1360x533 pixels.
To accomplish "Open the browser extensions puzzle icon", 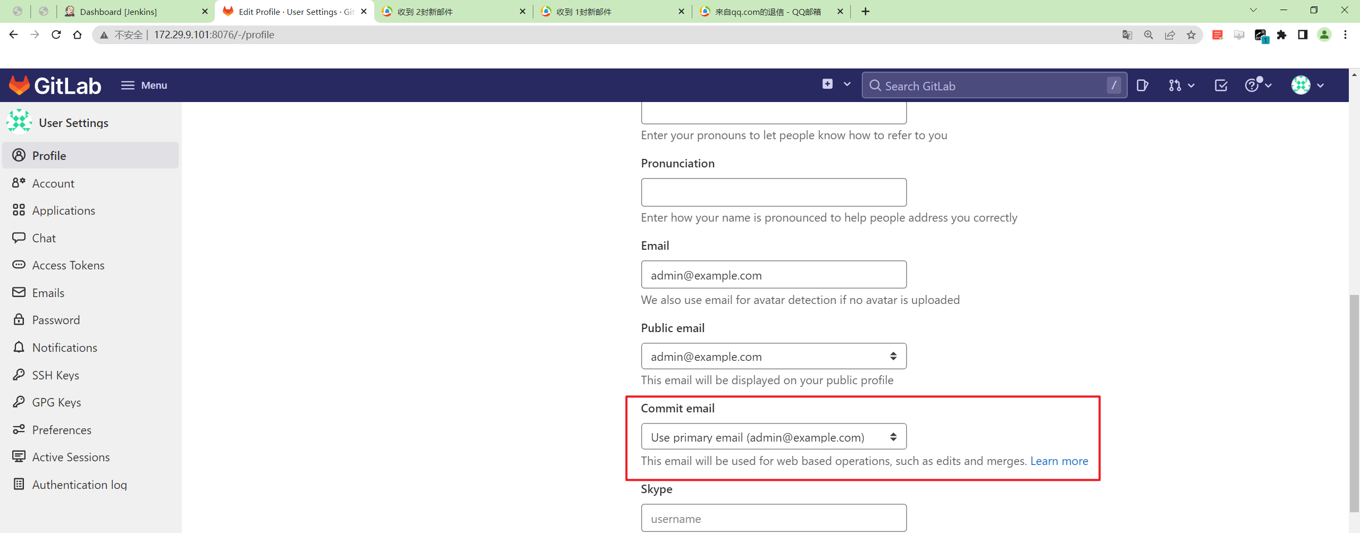I will [x=1281, y=35].
